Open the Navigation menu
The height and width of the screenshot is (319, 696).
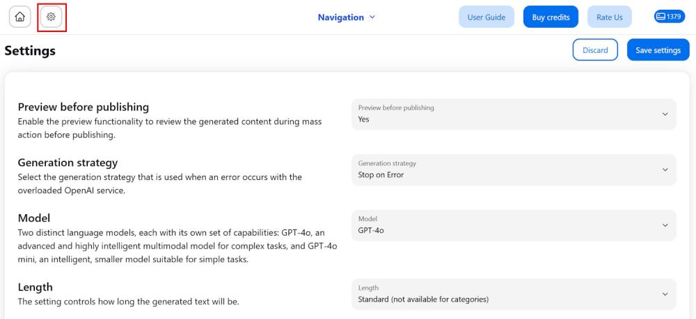pyautogui.click(x=346, y=17)
